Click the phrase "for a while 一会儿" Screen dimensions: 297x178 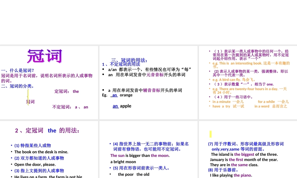click(x=273, y=101)
